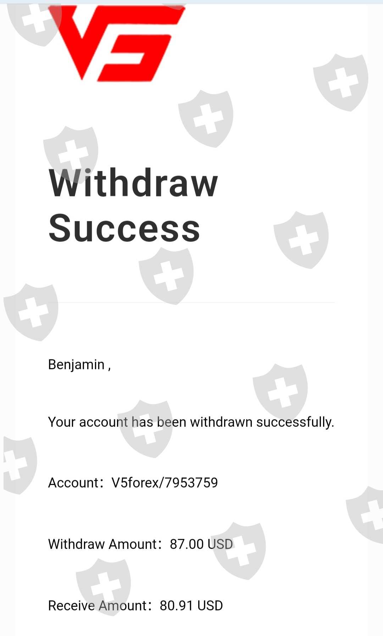Click the 'withdrawn successfully' message line
383x636 pixels.
191,422
